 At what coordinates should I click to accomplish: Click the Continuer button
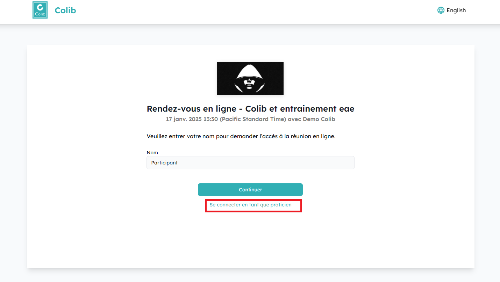click(x=250, y=190)
